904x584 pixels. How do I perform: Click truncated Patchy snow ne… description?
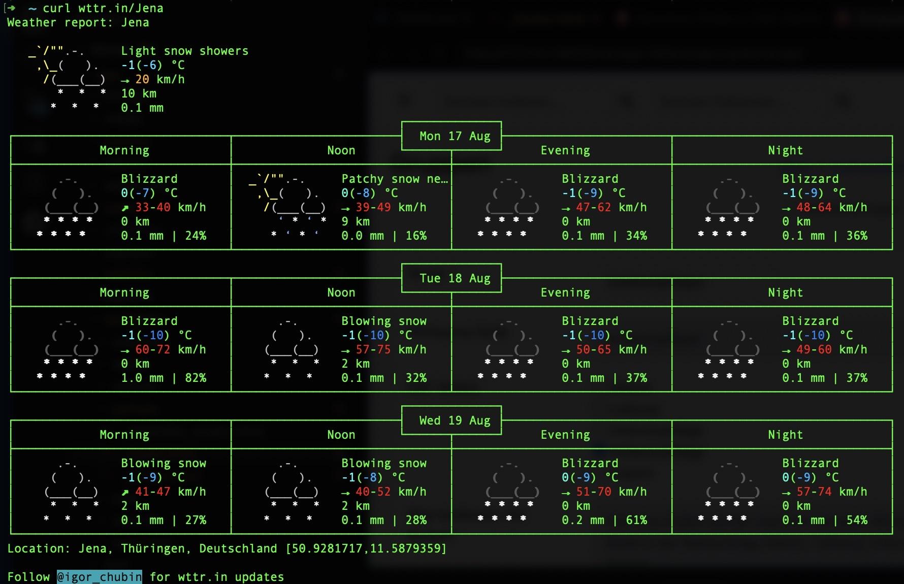pyautogui.click(x=395, y=179)
